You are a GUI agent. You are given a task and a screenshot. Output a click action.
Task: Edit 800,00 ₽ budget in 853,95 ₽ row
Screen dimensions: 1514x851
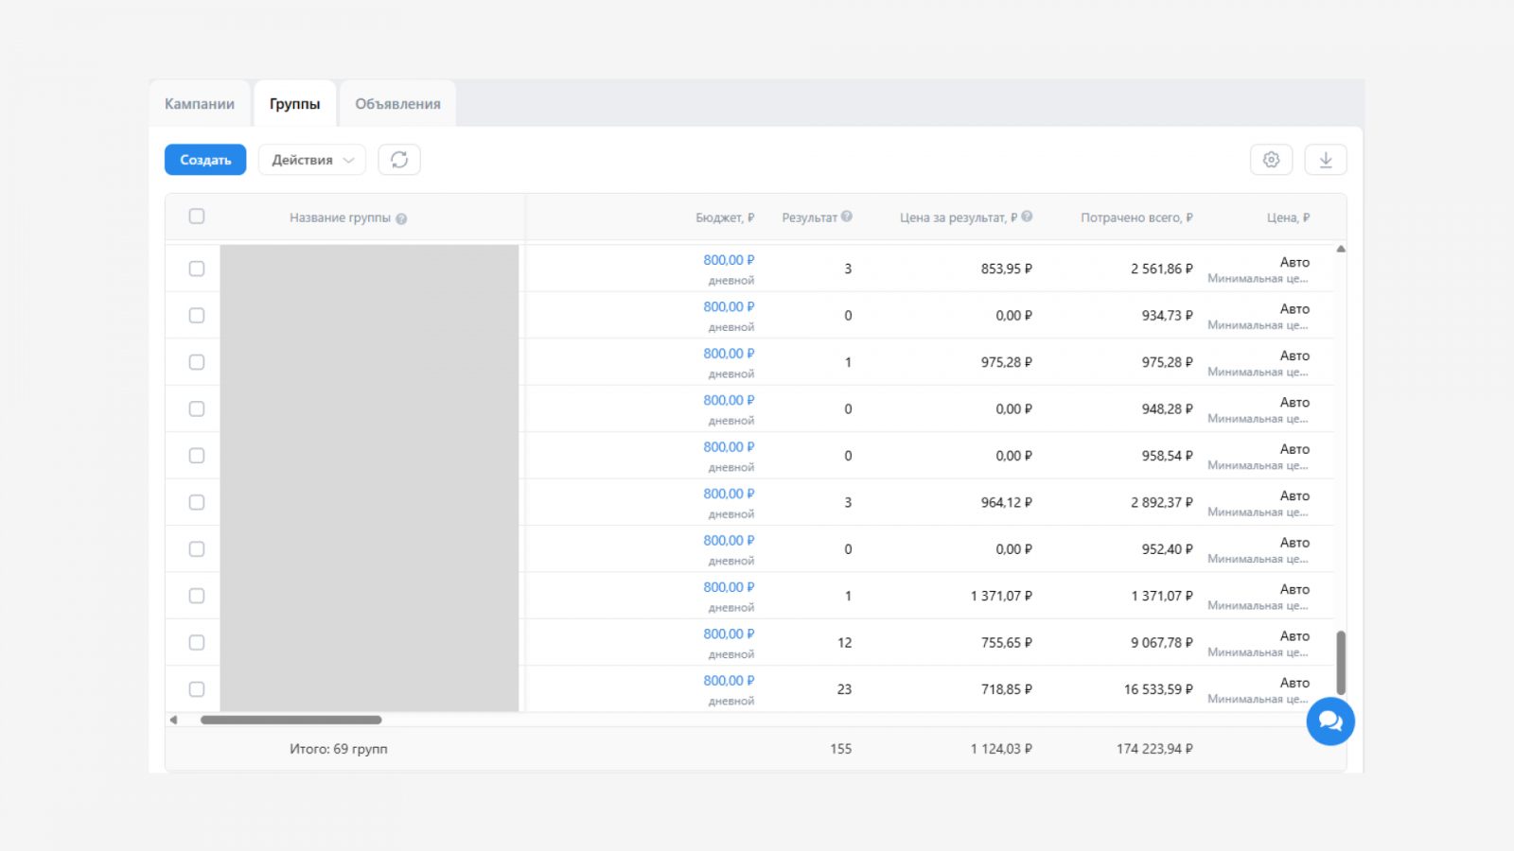pyautogui.click(x=729, y=260)
